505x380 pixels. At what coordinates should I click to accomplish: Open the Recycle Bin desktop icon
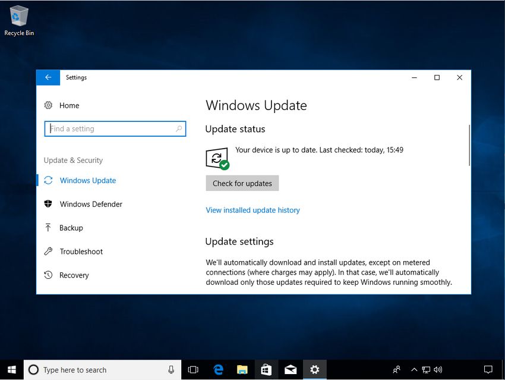tap(19, 21)
